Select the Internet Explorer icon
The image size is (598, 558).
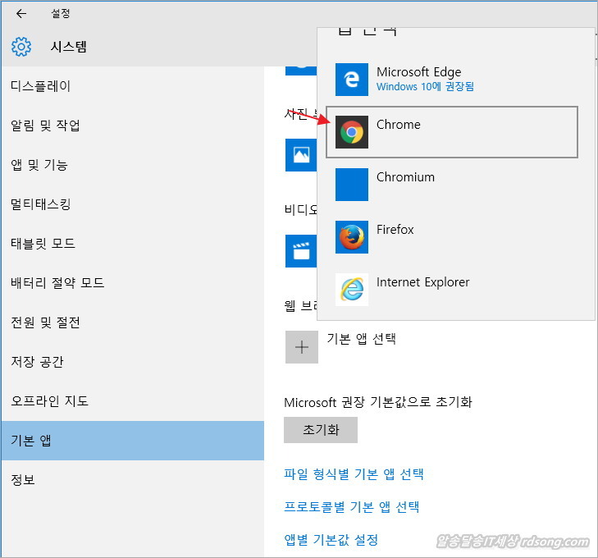pyautogui.click(x=352, y=289)
